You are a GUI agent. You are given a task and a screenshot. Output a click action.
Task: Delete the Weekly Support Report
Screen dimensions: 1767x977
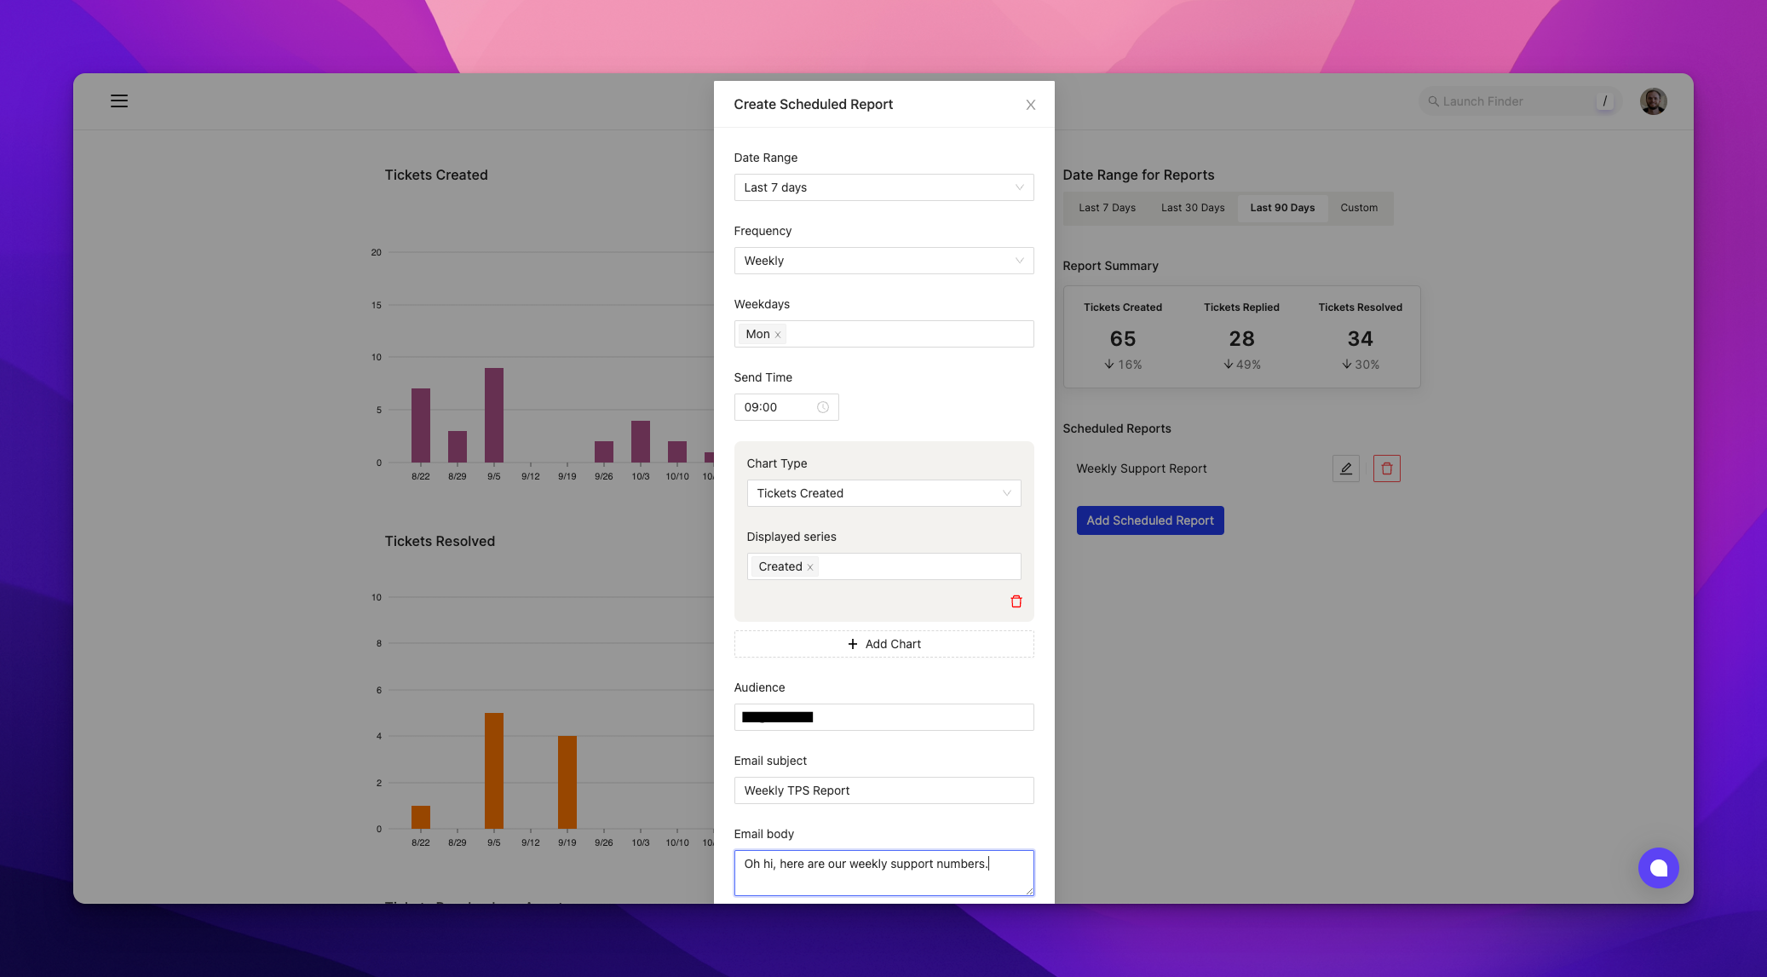[1387, 468]
